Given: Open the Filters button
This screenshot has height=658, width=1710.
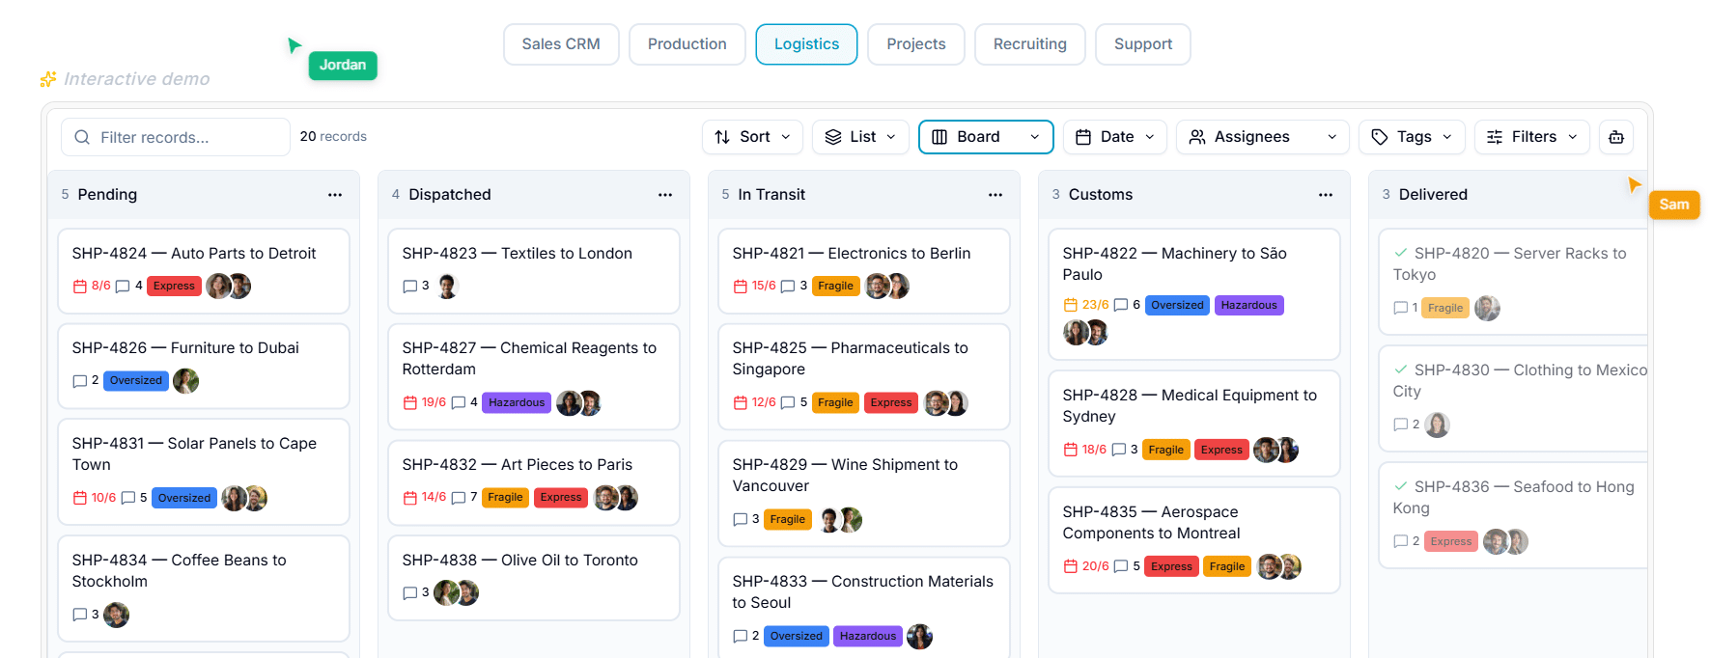Looking at the screenshot, I should tap(1532, 137).
